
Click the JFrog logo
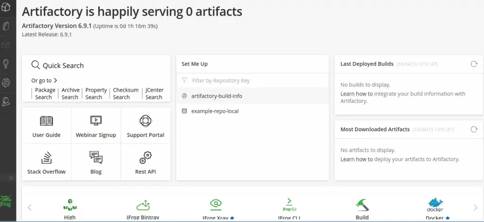coord(6,201)
